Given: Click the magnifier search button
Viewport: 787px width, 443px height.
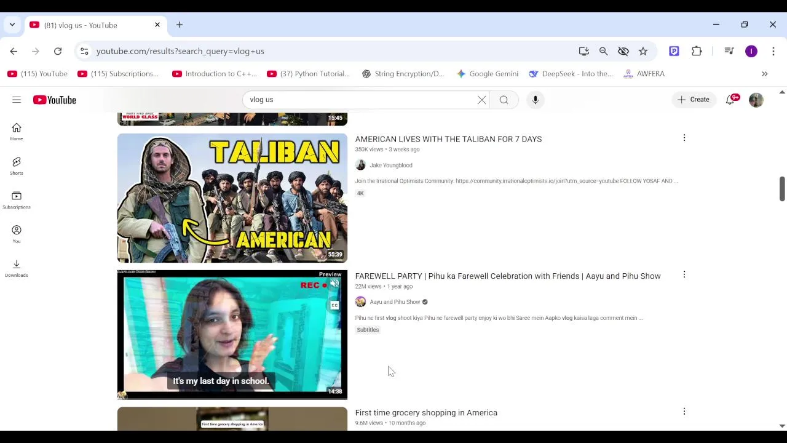Looking at the screenshot, I should [x=504, y=100].
